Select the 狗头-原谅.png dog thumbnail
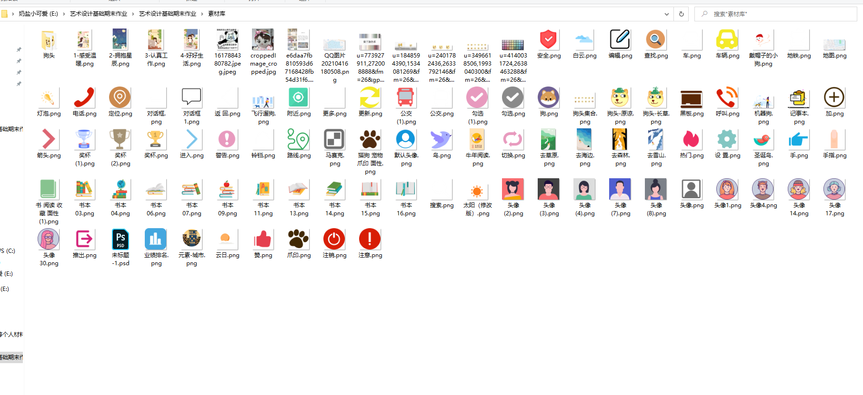This screenshot has height=395, width=863. pyautogui.click(x=620, y=97)
